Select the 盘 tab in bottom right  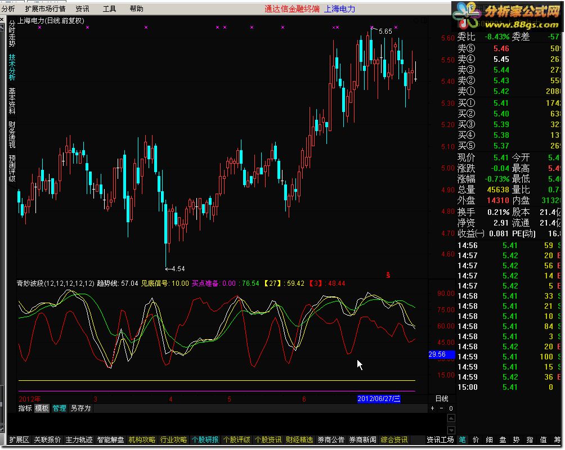click(503, 439)
